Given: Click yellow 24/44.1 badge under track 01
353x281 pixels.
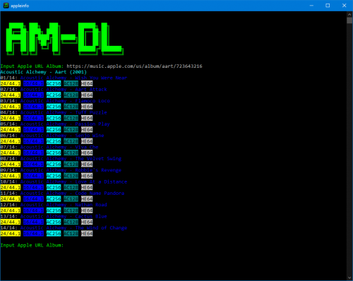Looking at the screenshot, I should 11,83.
